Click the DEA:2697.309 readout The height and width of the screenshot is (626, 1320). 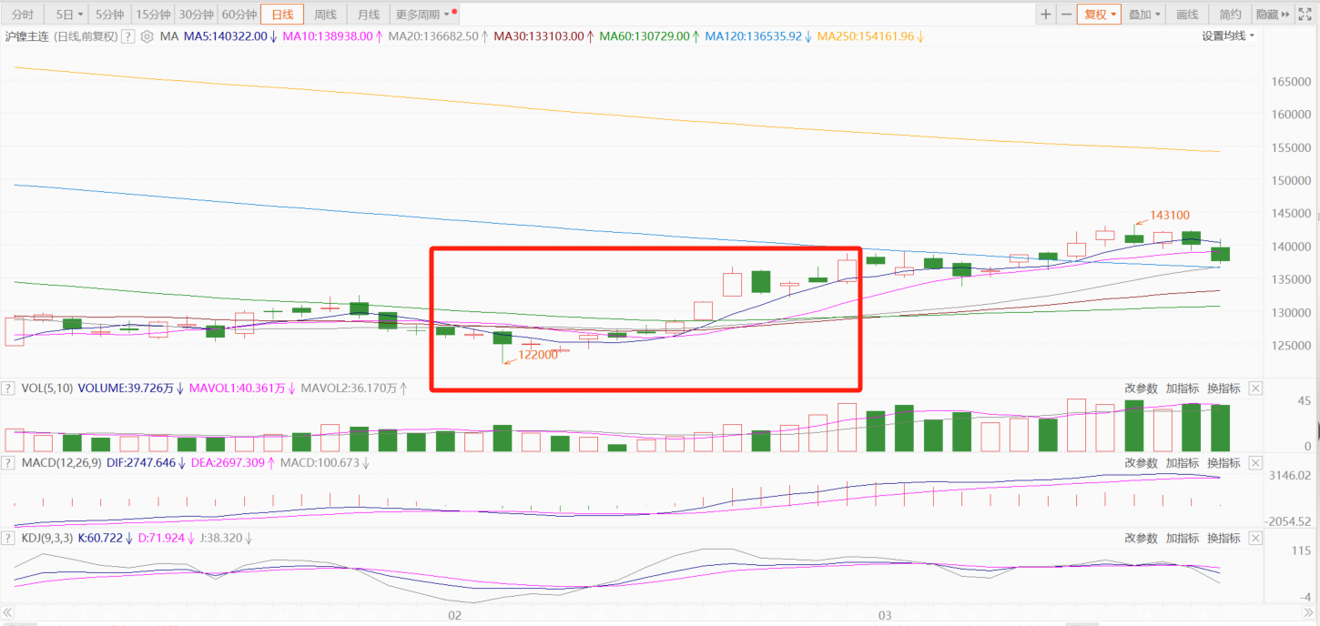226,463
